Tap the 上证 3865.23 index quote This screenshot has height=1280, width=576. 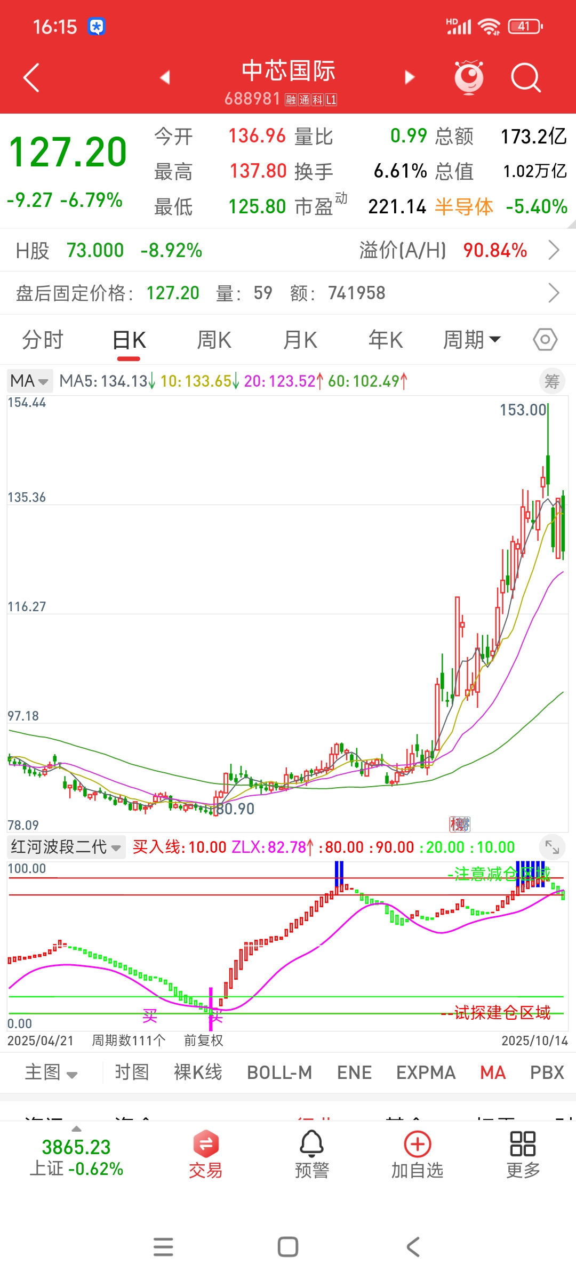76,1157
